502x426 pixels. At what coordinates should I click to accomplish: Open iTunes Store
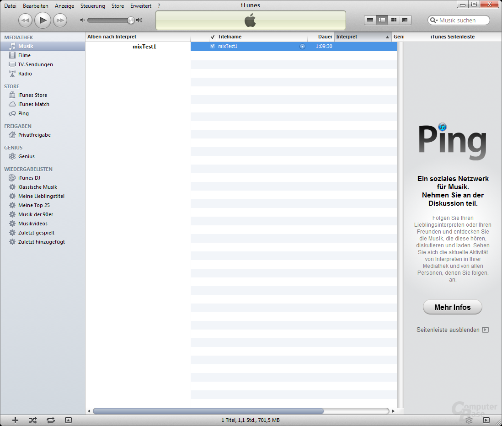pyautogui.click(x=43, y=95)
